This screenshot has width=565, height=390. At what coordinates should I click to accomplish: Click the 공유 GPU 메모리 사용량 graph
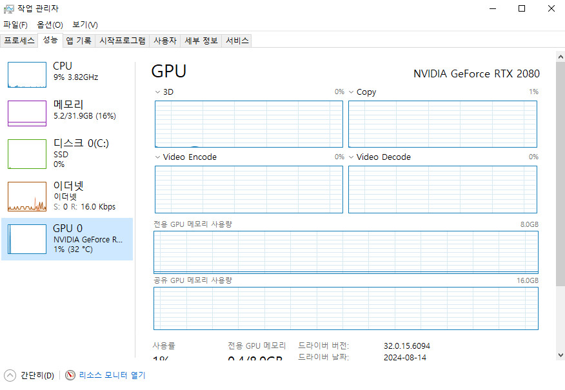click(x=346, y=308)
